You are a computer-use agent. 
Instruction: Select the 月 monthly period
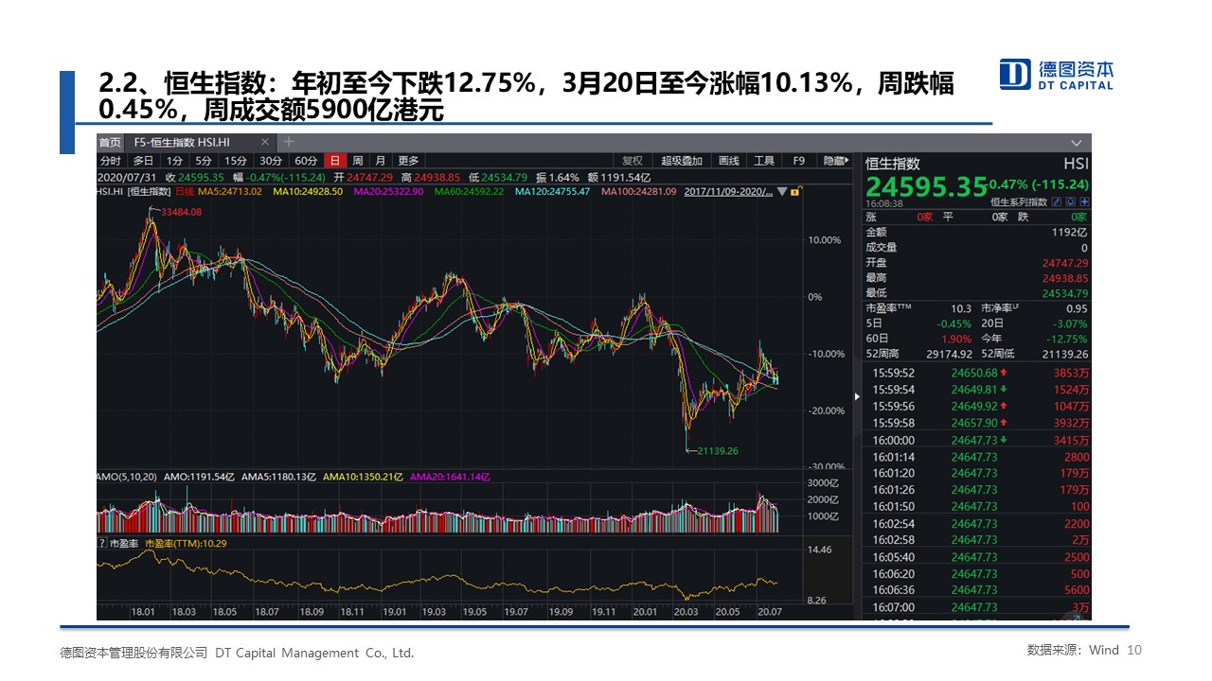point(381,161)
